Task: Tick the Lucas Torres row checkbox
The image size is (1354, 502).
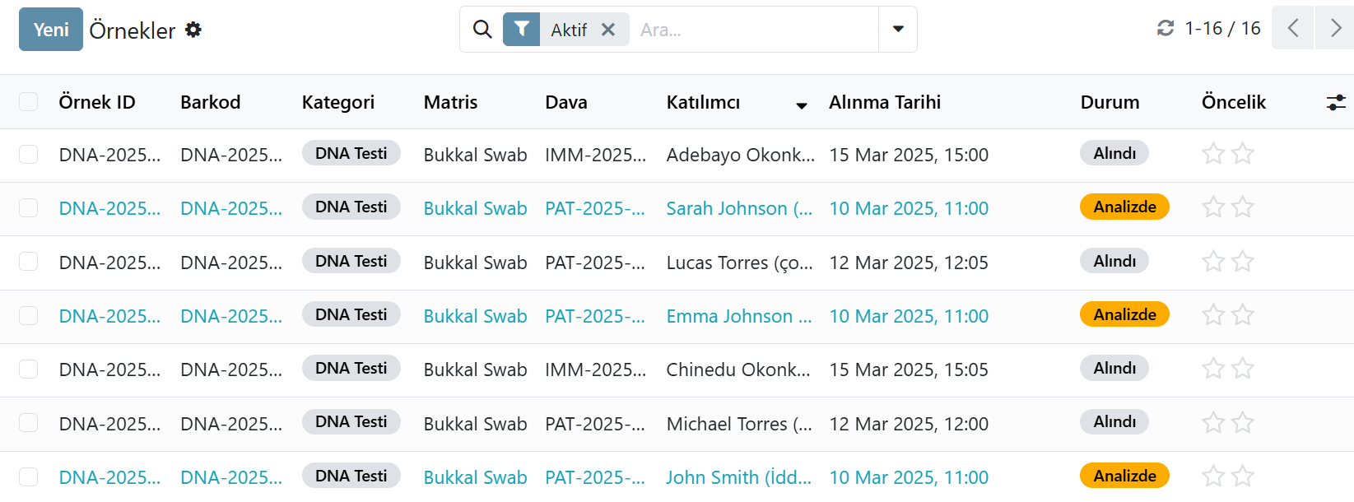Action: (29, 262)
